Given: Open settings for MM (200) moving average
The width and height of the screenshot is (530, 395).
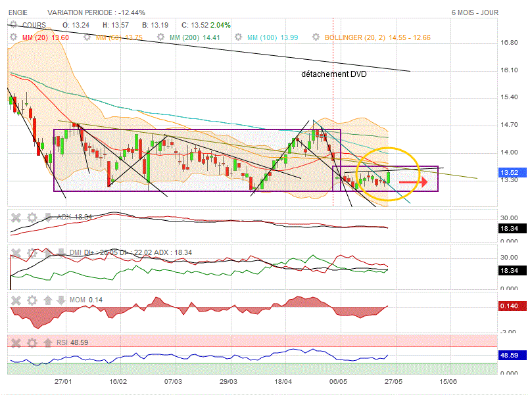Looking at the screenshot, I should (x=162, y=37).
